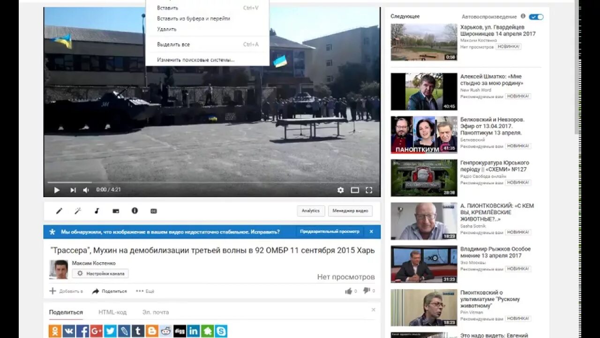The height and width of the screenshot is (338, 600).
Task: Enter full screen mode
Action: (x=369, y=190)
